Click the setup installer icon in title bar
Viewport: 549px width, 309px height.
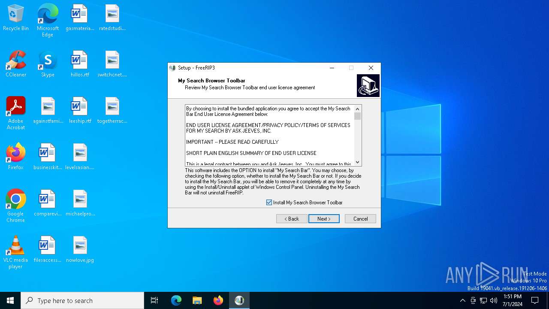tap(172, 68)
